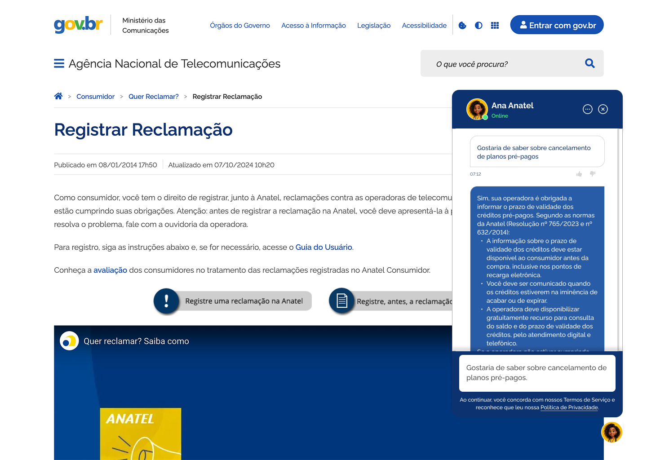This screenshot has width=647, height=460.
Task: Go to home via breadcrumb house icon
Action: tap(58, 96)
